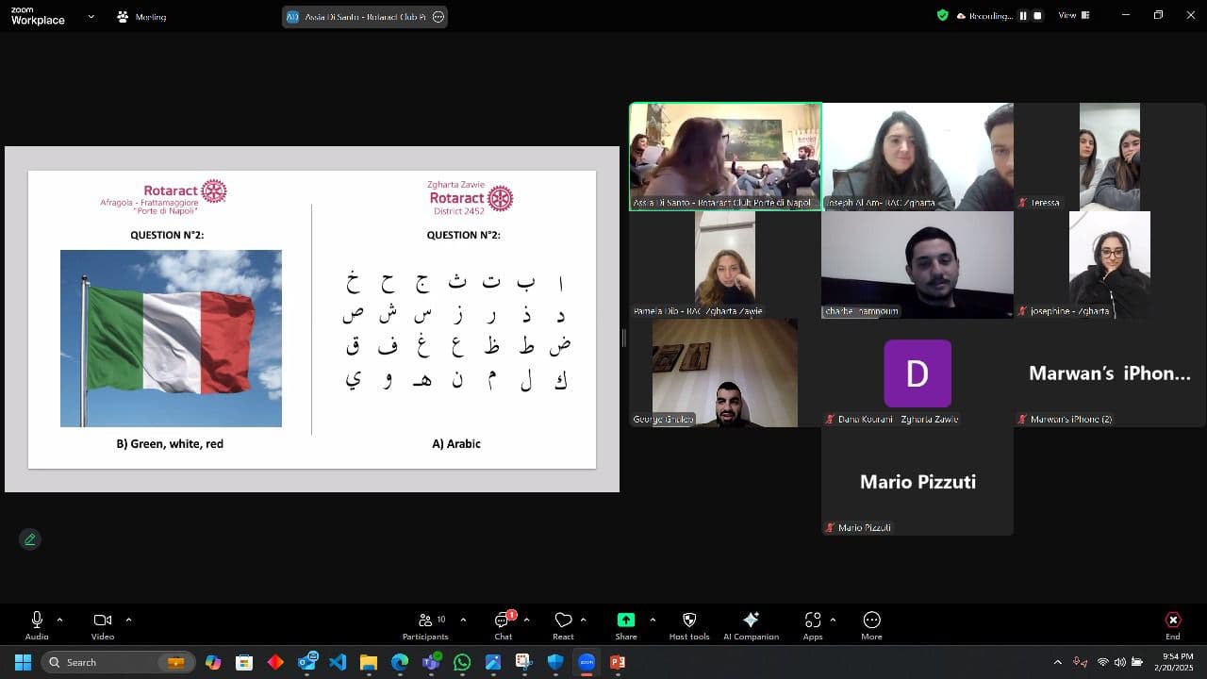Select George's video thumbnail

pos(724,373)
